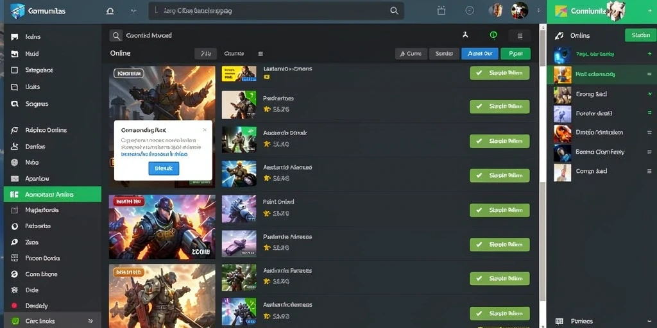The image size is (657, 328).
Task: Click the Sarder button
Action: 444,54
